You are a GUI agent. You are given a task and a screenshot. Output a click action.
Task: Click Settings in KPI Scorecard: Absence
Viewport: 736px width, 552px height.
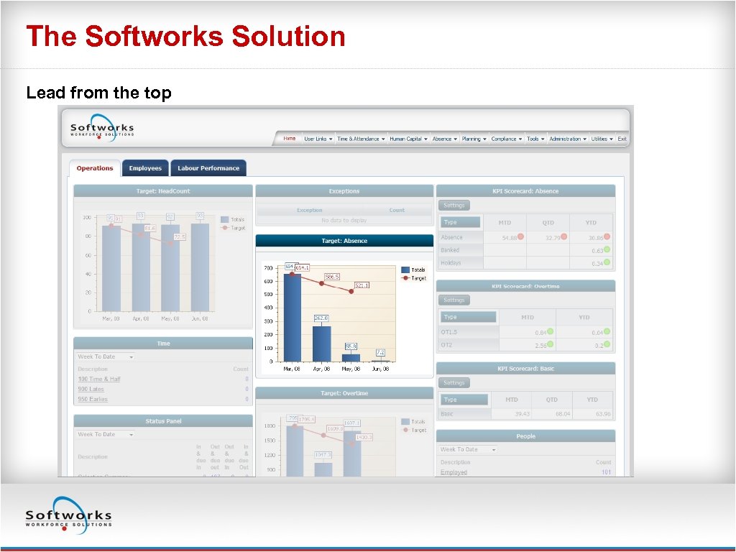(454, 205)
